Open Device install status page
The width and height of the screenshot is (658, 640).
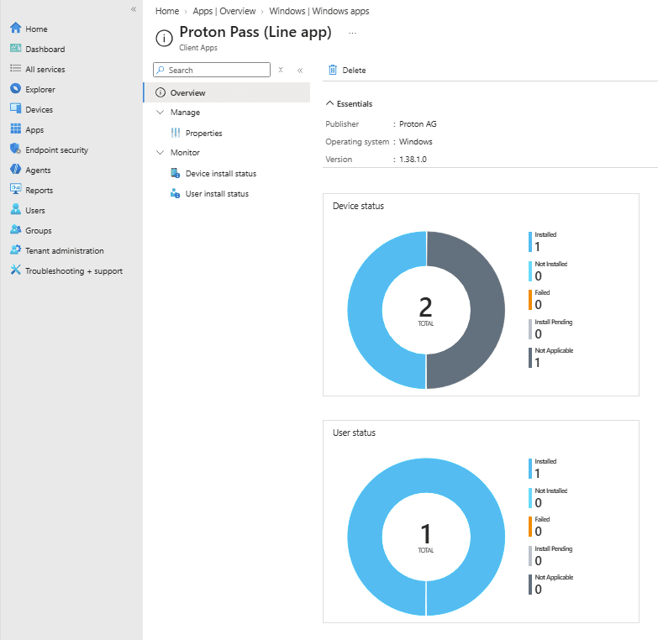[221, 173]
